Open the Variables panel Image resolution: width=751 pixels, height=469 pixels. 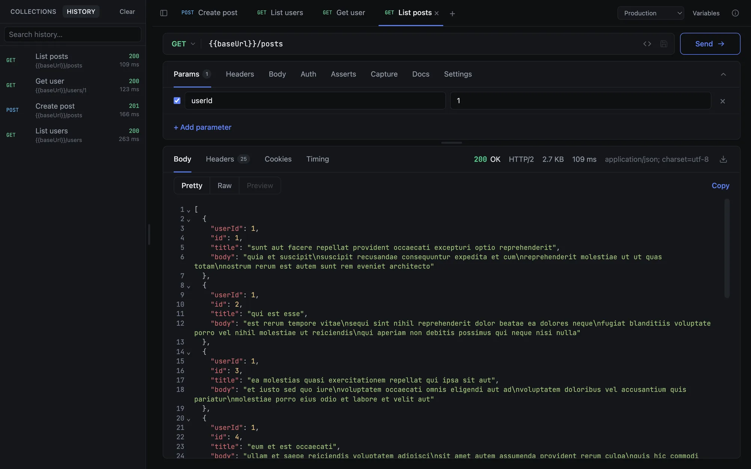point(706,13)
